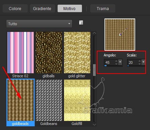
Task: Increase the Angolo value with up arrow
Action: 116,61
